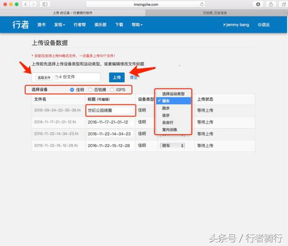Select the iGPS device radio button
Image resolution: width=288 pixels, height=246 pixels.
[x=112, y=89]
